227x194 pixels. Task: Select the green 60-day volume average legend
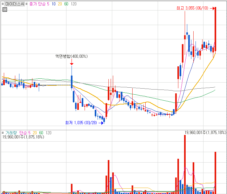pos(41,133)
